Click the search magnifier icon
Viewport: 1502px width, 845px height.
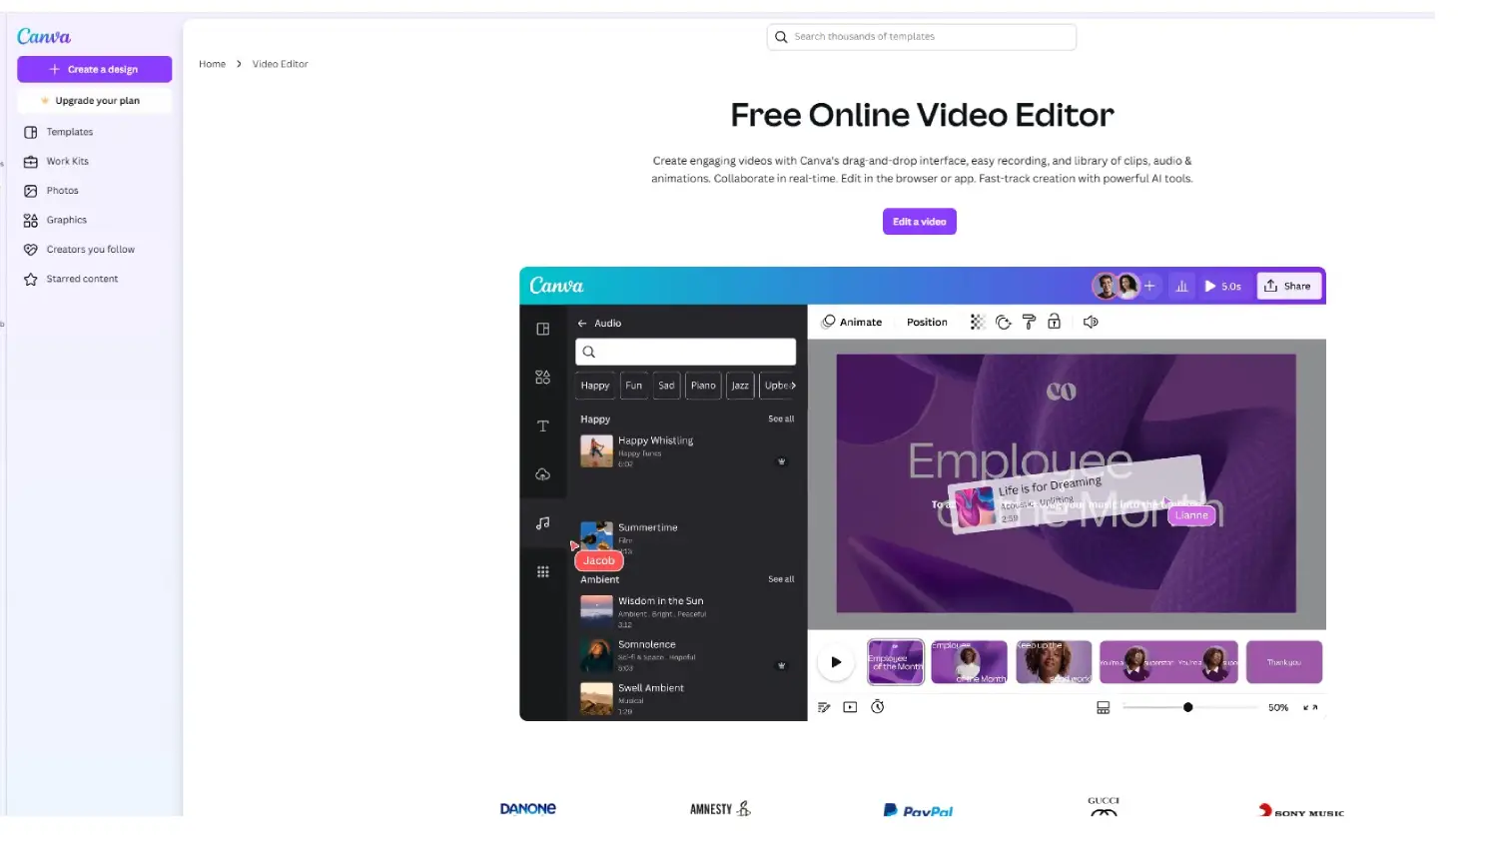(781, 37)
